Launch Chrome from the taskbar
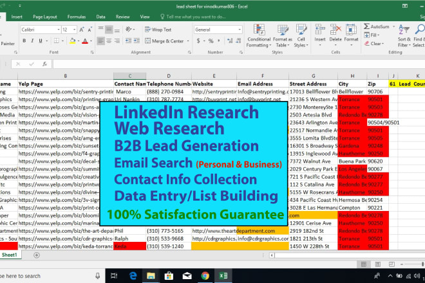 [205, 276]
